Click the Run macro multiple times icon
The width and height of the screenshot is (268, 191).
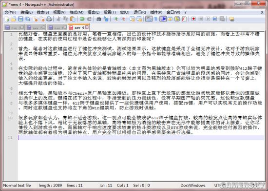(x=215, y=19)
